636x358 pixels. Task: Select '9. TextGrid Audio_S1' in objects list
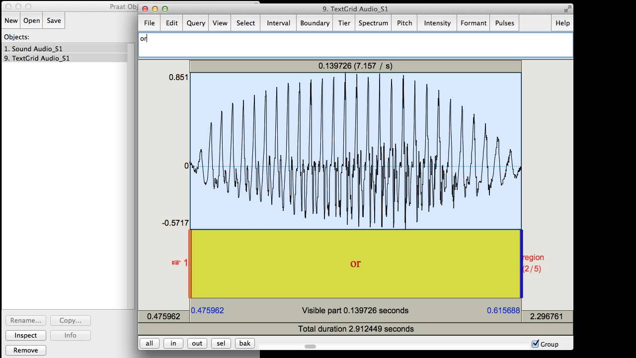[65, 58]
